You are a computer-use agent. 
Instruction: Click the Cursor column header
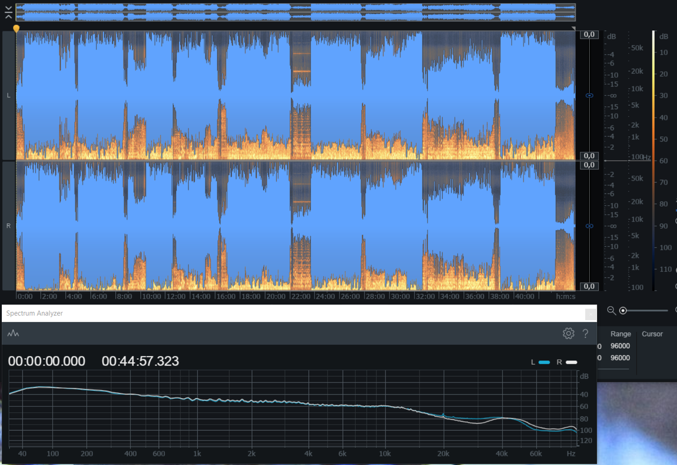pyautogui.click(x=652, y=334)
